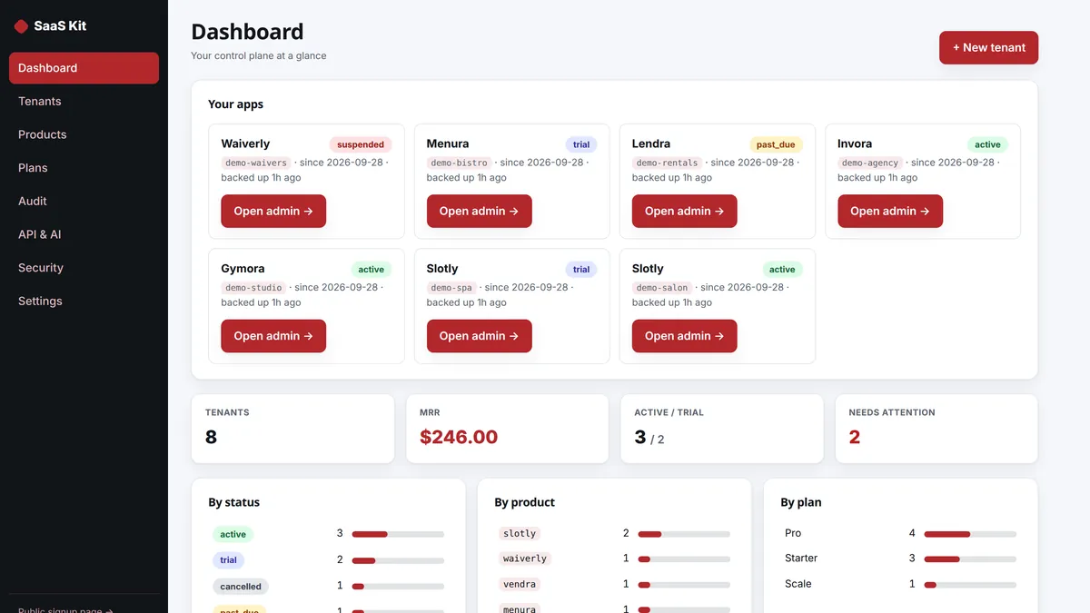Open the Products section
The image size is (1090, 613).
[84, 134]
